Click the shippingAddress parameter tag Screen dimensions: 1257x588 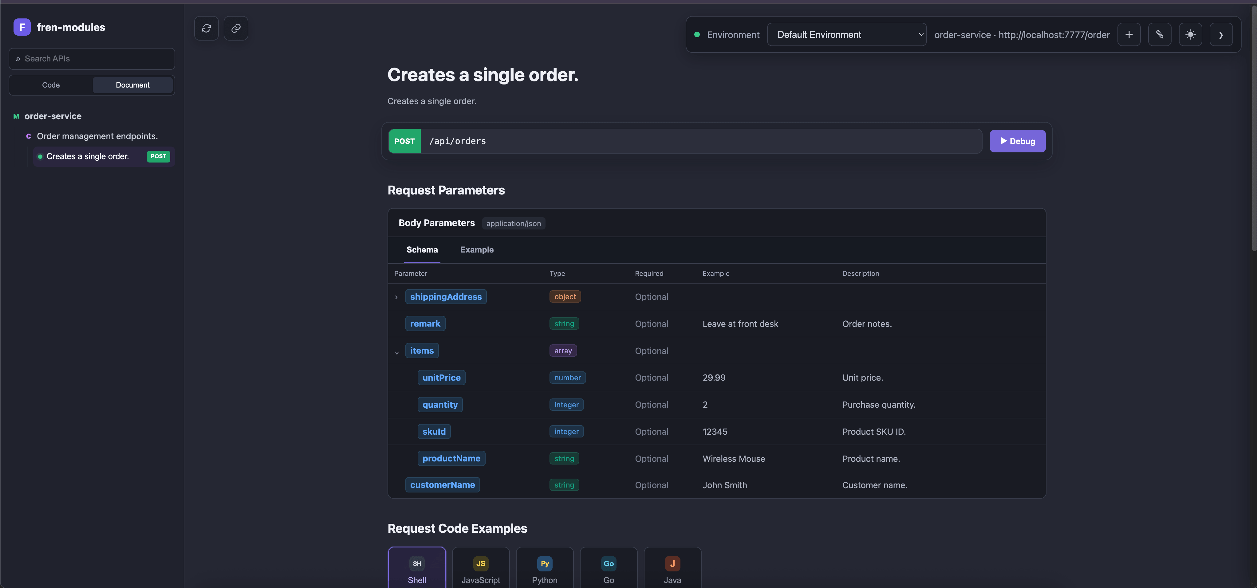446,297
